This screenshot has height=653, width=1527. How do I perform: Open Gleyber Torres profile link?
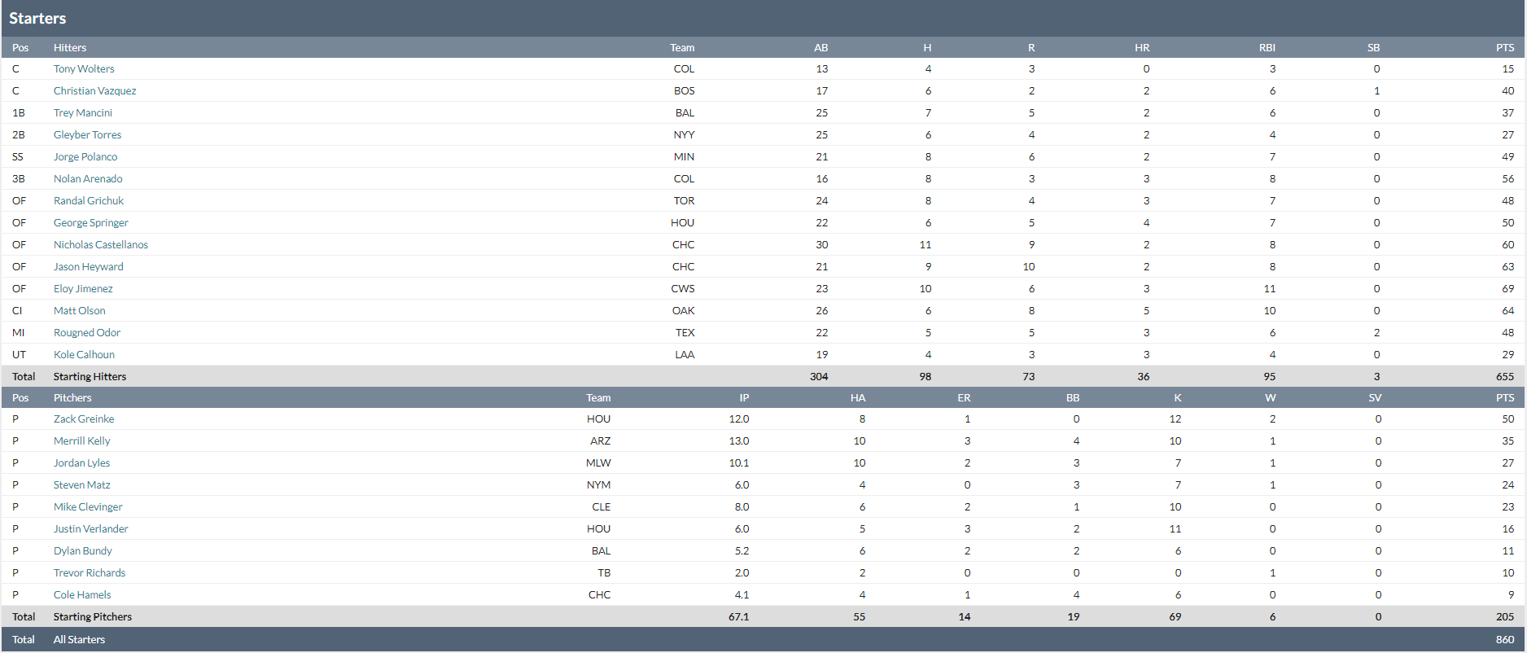click(87, 135)
